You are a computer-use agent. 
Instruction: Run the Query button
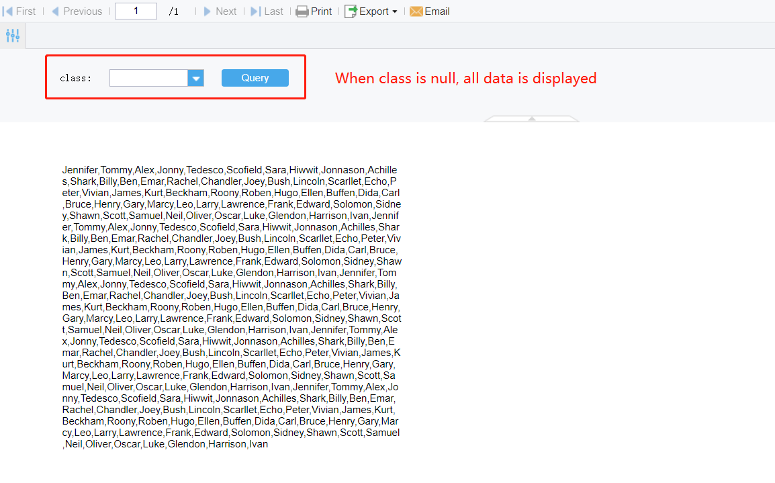(255, 77)
